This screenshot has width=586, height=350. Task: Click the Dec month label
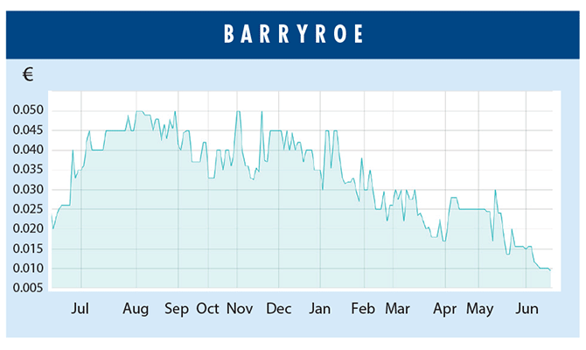click(279, 309)
